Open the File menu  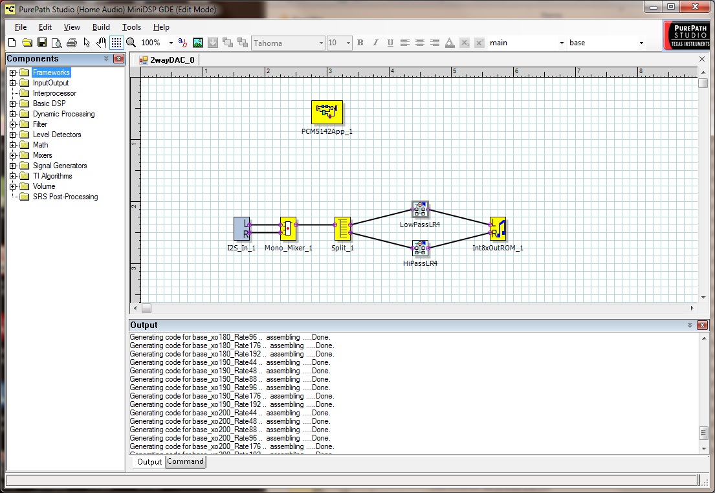tap(21, 27)
